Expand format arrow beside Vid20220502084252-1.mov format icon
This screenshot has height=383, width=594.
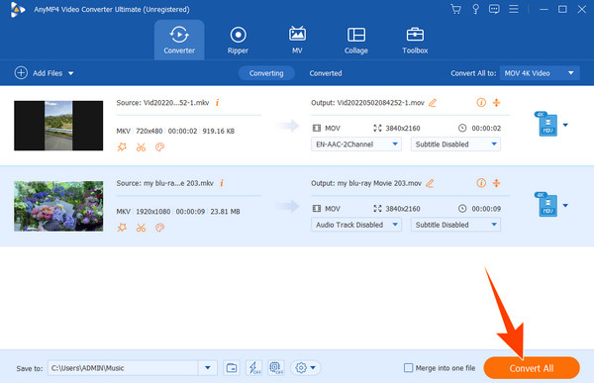click(x=565, y=125)
